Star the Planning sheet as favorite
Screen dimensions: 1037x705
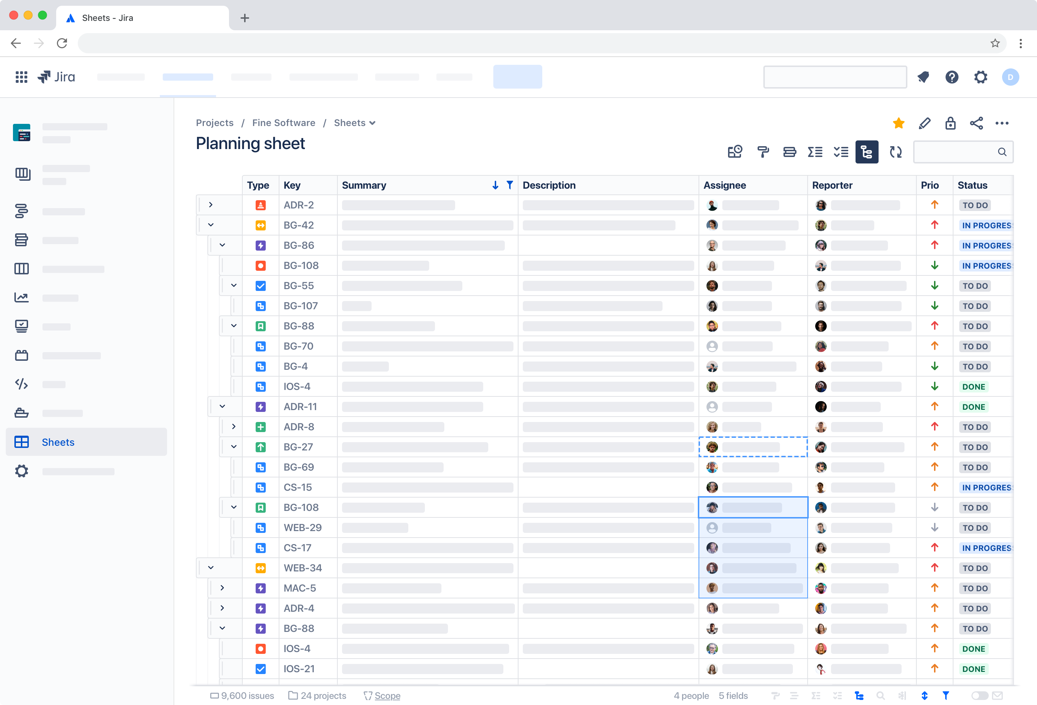899,123
